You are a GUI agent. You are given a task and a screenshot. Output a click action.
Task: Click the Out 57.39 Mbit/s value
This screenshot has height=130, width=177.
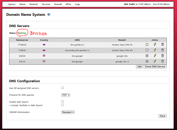tap(161, 4)
